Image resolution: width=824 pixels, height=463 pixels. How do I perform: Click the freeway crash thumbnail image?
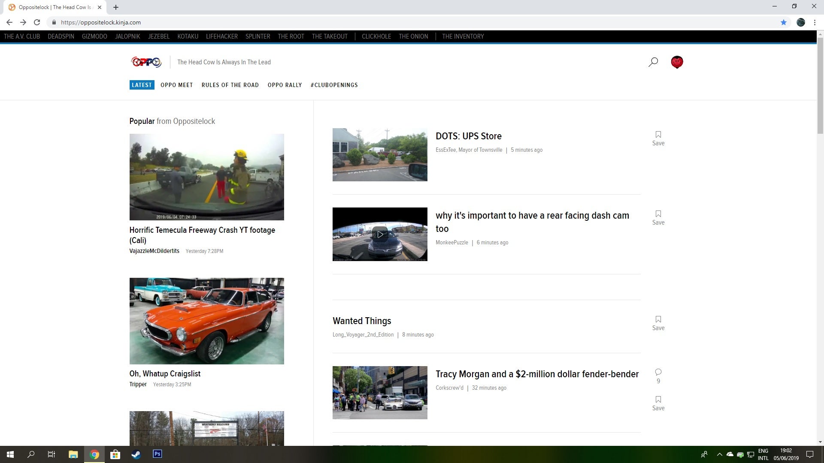pyautogui.click(x=207, y=177)
